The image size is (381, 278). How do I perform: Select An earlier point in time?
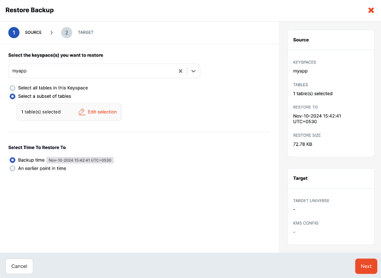(x=13, y=168)
